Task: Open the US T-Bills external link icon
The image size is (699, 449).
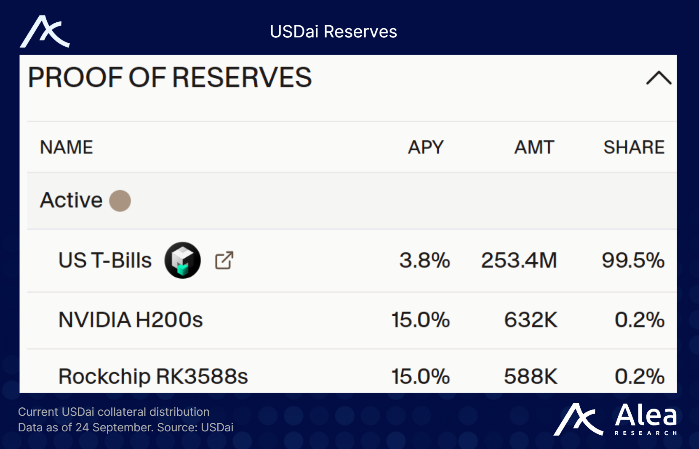Action: (x=224, y=261)
